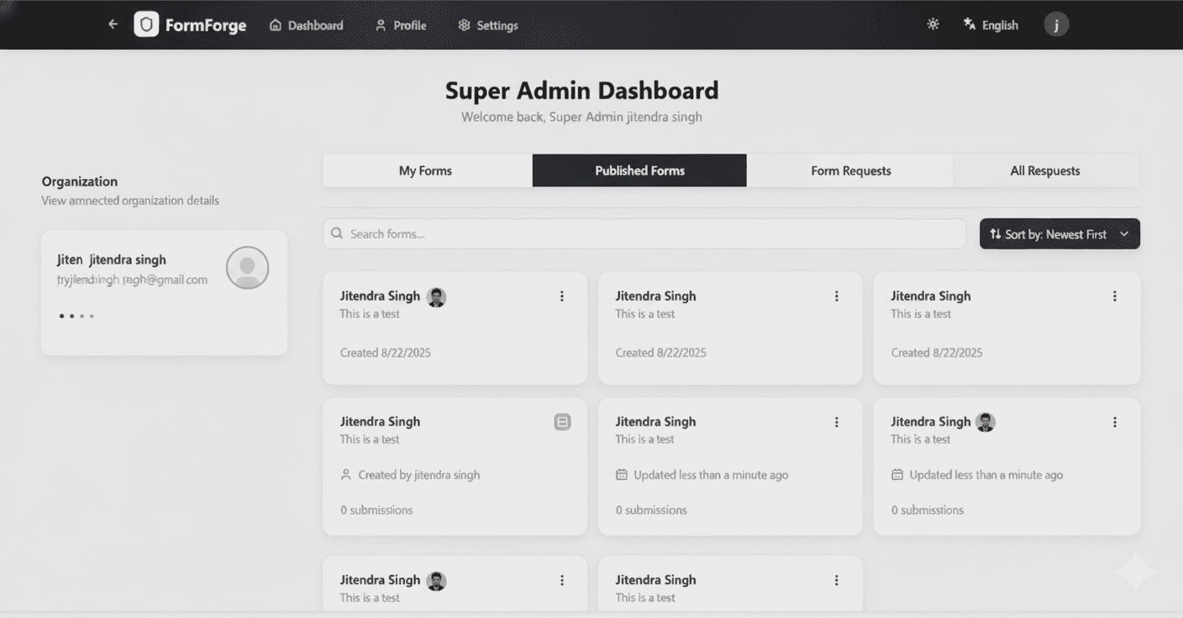The image size is (1183, 618).
Task: Click the pagination dots in organization card
Action: click(76, 317)
